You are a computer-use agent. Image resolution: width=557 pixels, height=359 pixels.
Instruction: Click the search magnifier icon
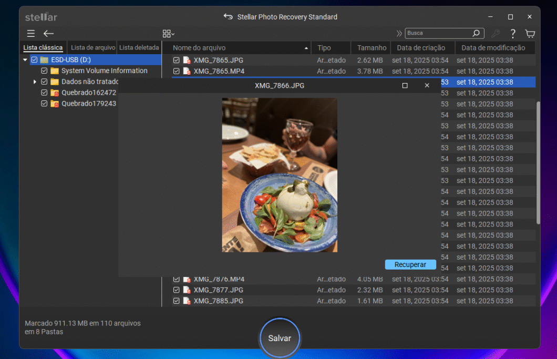476,33
